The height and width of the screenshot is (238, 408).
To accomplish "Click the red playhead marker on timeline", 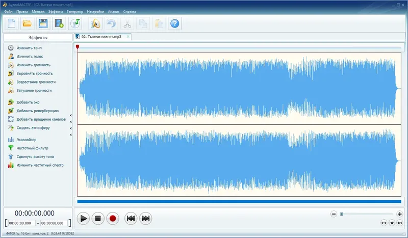I will (x=78, y=47).
